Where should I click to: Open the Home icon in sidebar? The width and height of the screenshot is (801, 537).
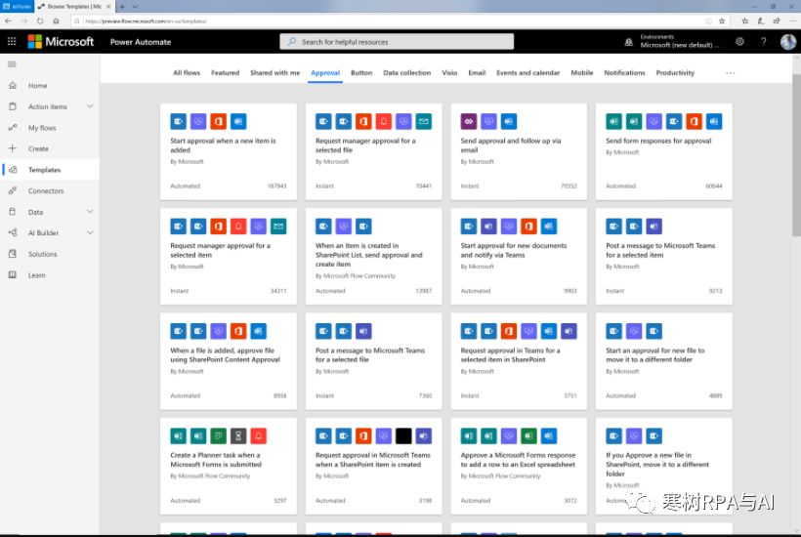point(13,85)
